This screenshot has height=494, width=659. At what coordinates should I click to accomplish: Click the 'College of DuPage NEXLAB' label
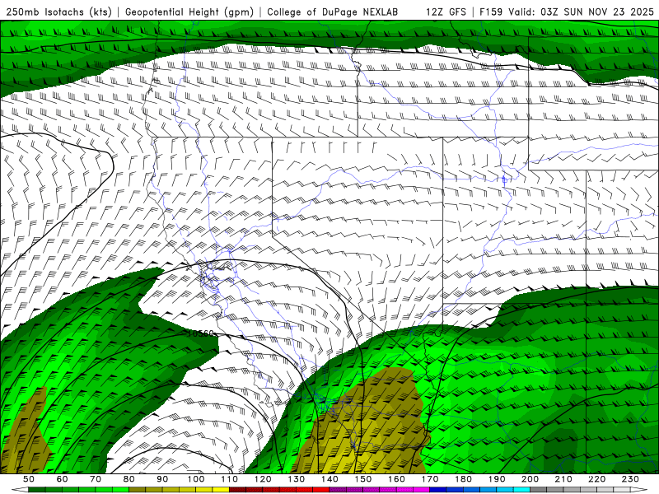(x=333, y=12)
